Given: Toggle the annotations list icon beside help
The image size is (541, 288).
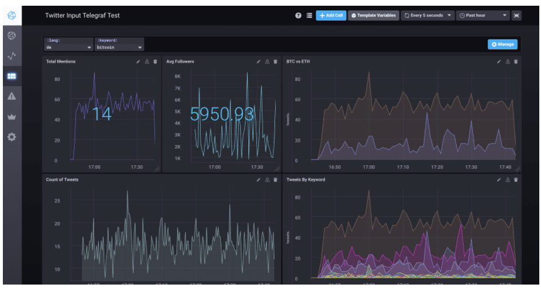Looking at the screenshot, I should (x=309, y=15).
